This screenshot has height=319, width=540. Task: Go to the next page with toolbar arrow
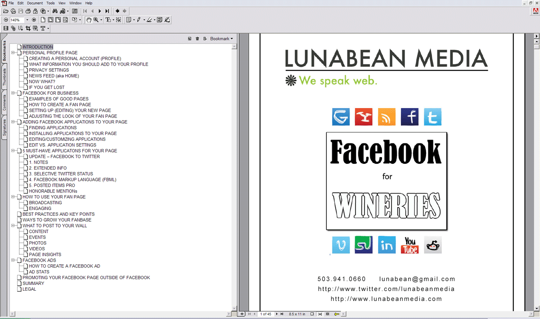pos(99,11)
